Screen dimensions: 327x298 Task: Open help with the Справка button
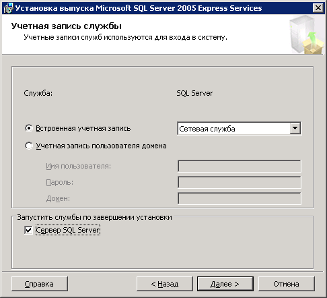click(x=40, y=284)
